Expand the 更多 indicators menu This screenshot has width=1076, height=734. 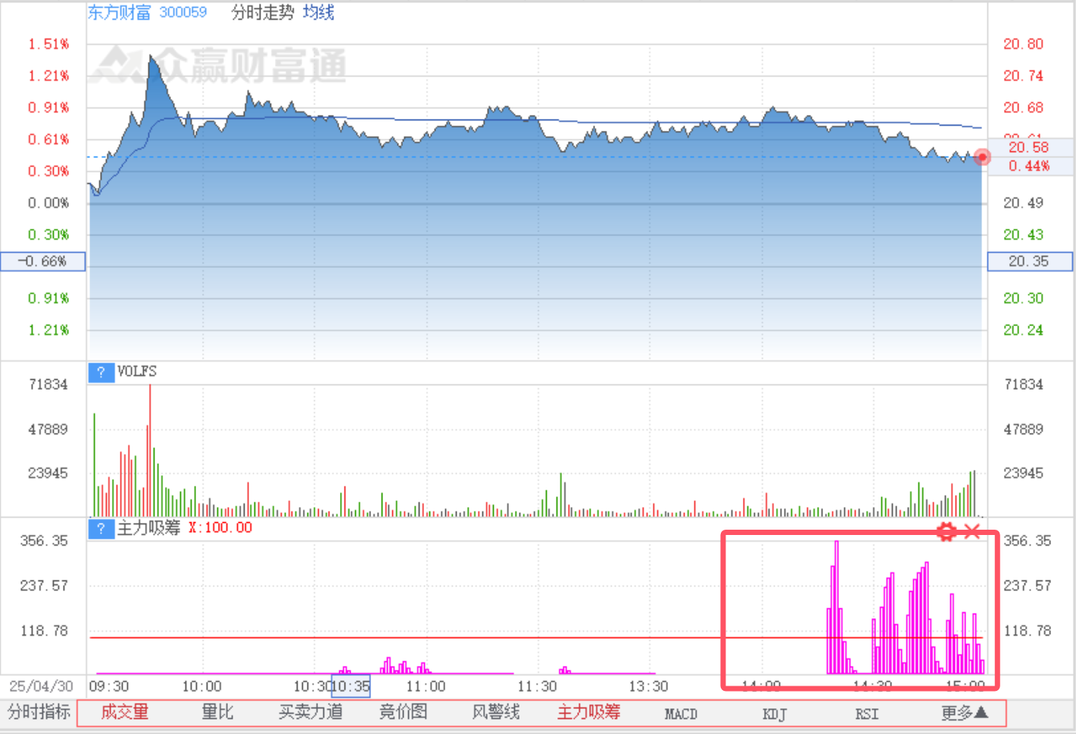tap(965, 712)
